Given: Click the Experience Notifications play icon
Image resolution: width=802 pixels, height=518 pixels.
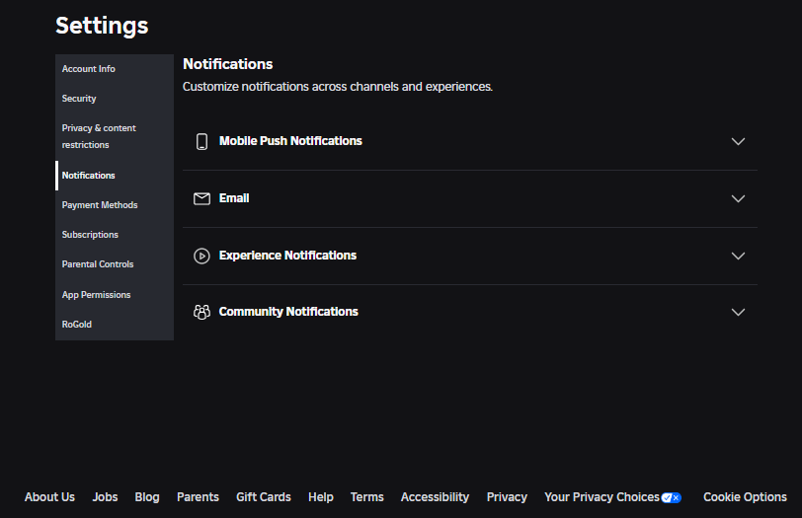Looking at the screenshot, I should pos(201,256).
